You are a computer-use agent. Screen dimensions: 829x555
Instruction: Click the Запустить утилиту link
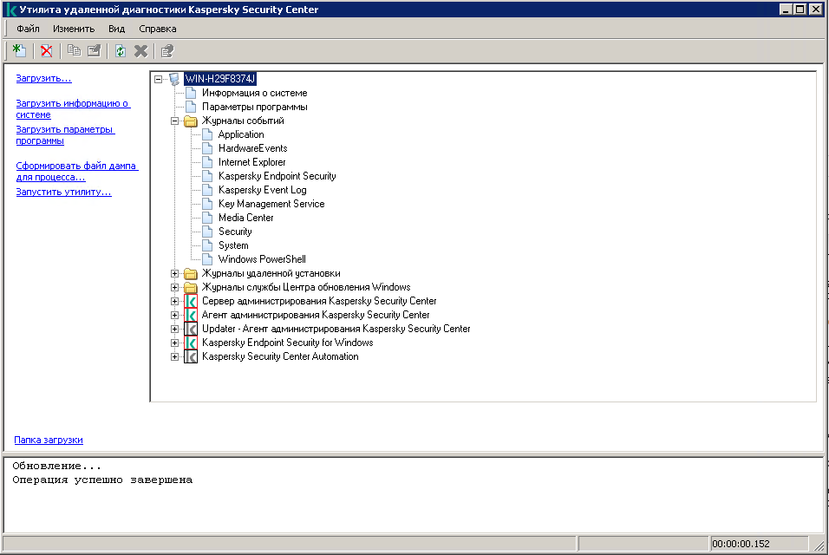pos(63,192)
